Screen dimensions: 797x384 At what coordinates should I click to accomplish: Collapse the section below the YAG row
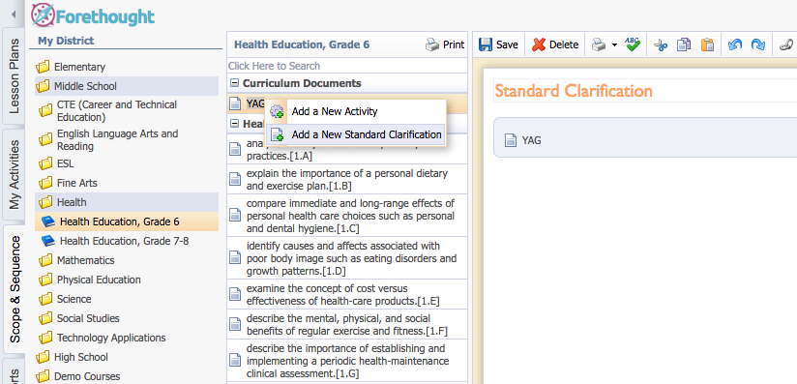[234, 123]
